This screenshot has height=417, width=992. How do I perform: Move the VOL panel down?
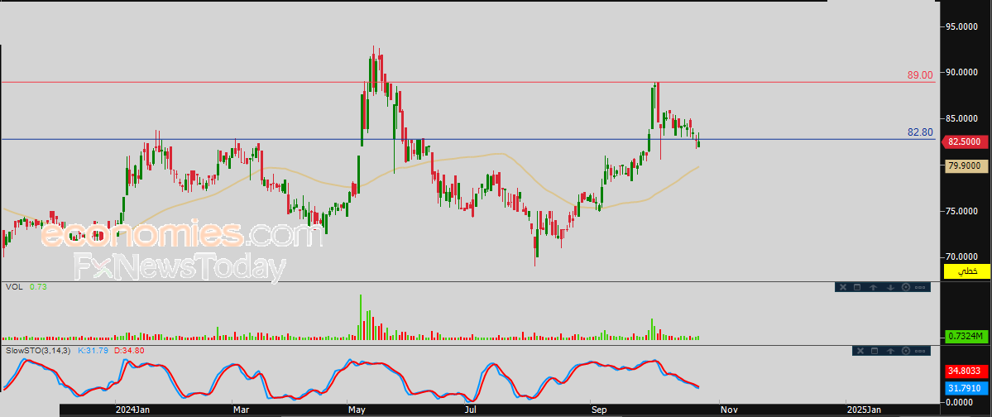891,287
